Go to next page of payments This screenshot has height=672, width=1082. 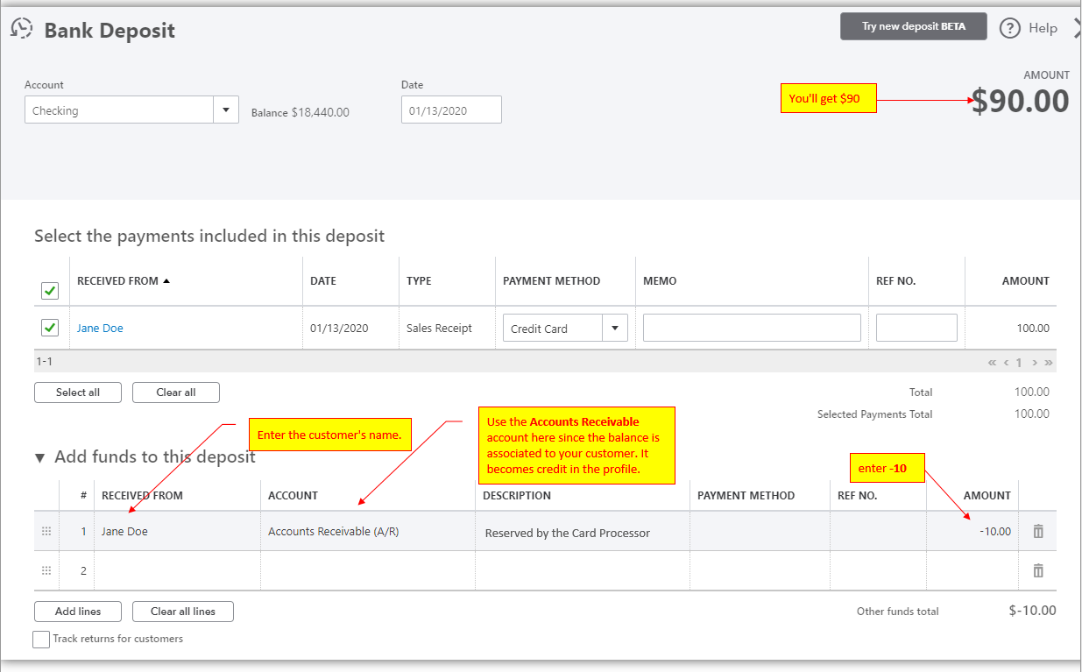[1035, 362]
